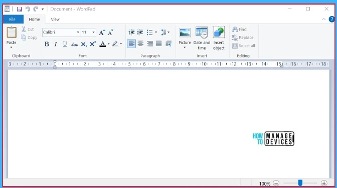Screen dimensions: 337x188
Task: Select Center text alignment
Action: 140,43
